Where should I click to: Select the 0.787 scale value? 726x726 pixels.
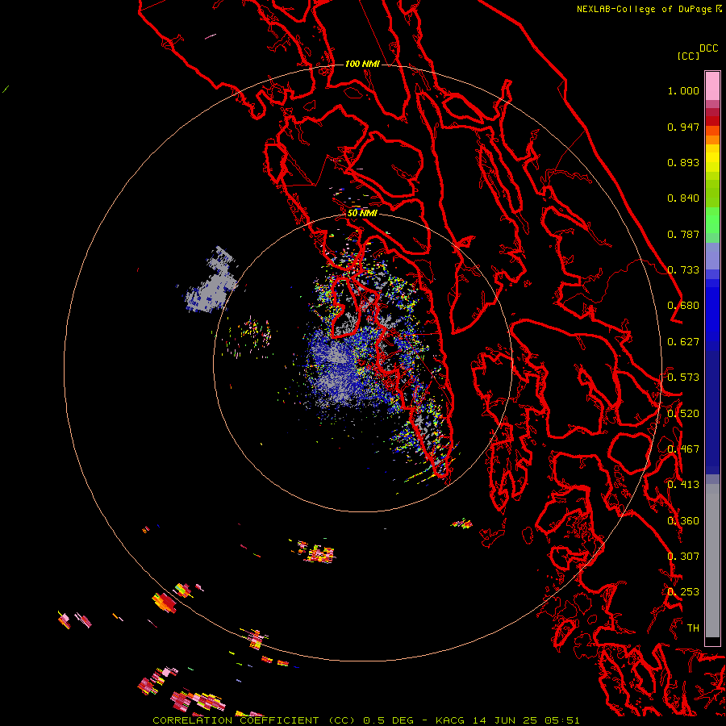[x=683, y=234]
